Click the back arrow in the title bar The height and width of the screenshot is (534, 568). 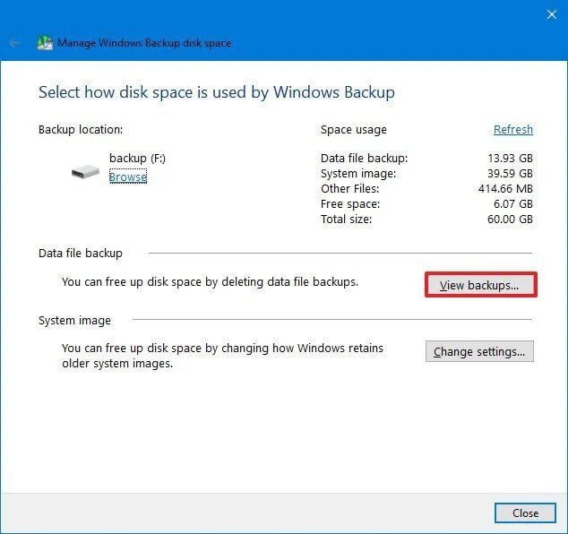pyautogui.click(x=14, y=42)
